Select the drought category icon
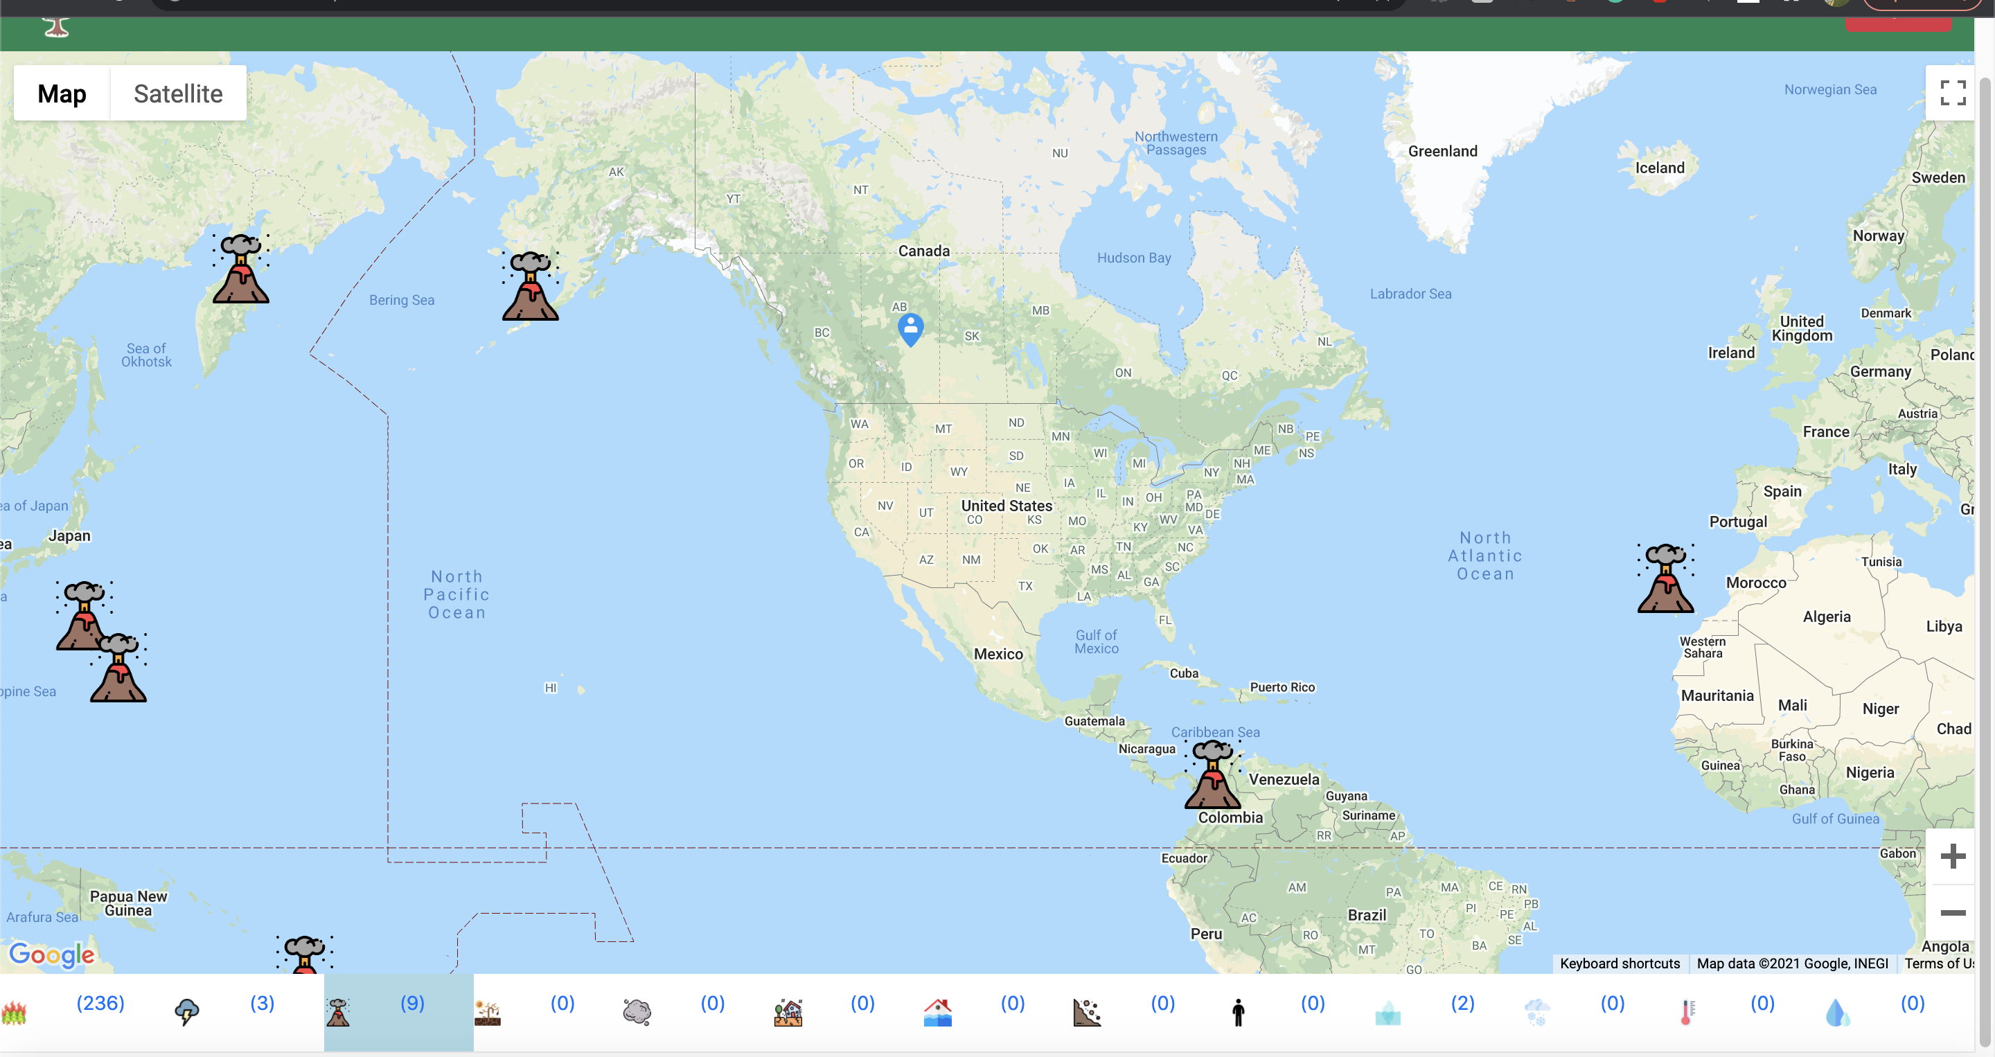1995x1057 pixels. [x=487, y=1012]
